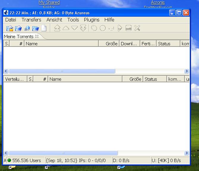The height and width of the screenshot is (171, 199).
Task: Open torrent from URL globe icon
Action: pyautogui.click(x=27, y=28)
